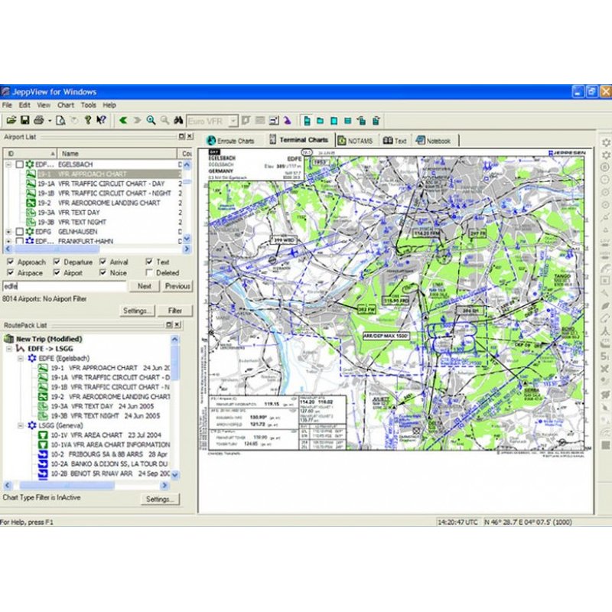Click the cyan folder-shaped toolbar icon
Screen dimensions: 612x612
321,121
